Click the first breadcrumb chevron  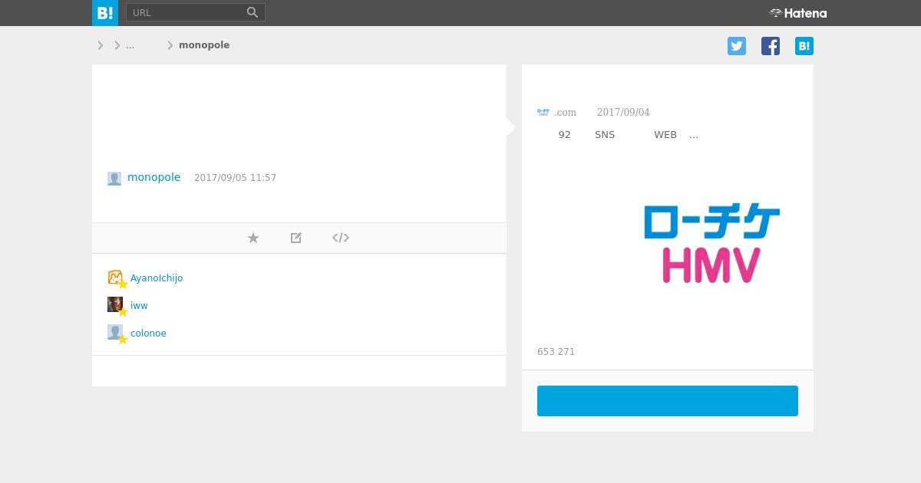coord(101,45)
